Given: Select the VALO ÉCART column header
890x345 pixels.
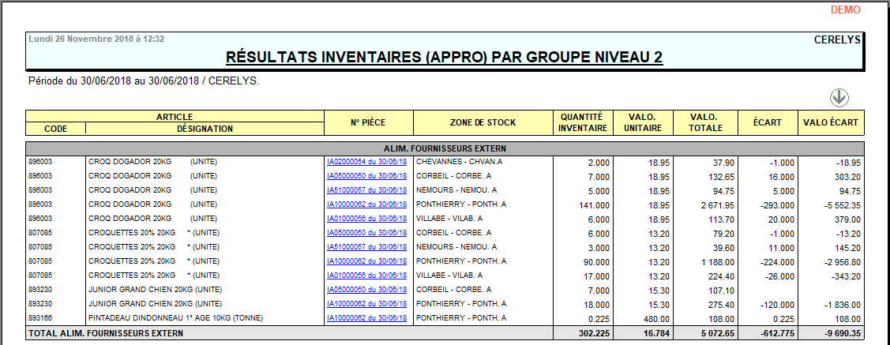Looking at the screenshot, I should pos(831,122).
